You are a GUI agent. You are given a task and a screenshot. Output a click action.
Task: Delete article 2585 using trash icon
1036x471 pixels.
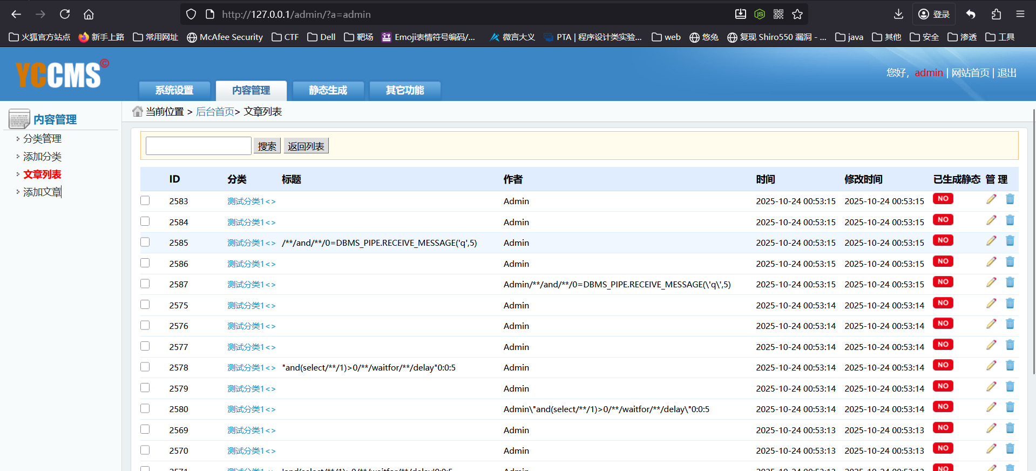coord(1010,241)
